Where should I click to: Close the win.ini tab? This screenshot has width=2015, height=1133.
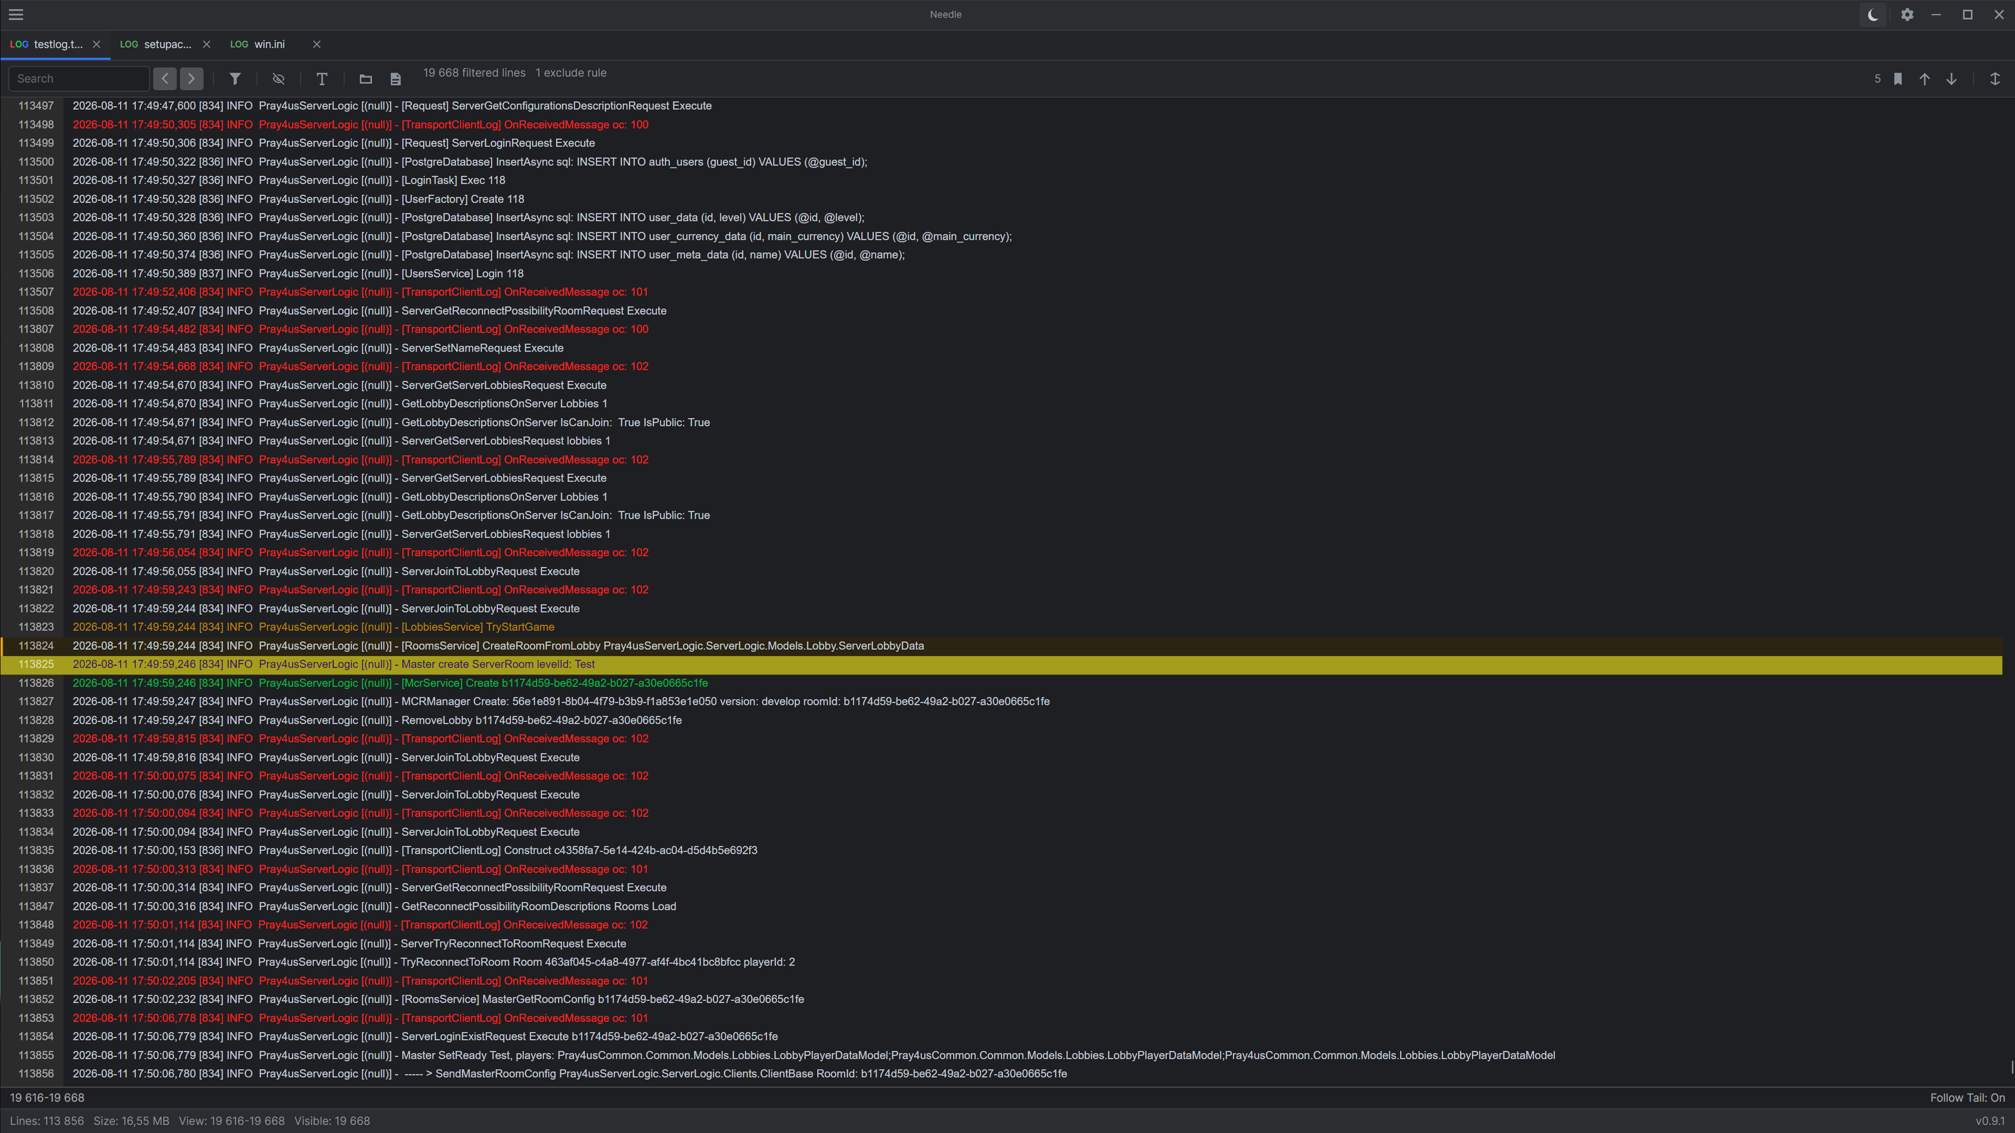click(317, 45)
